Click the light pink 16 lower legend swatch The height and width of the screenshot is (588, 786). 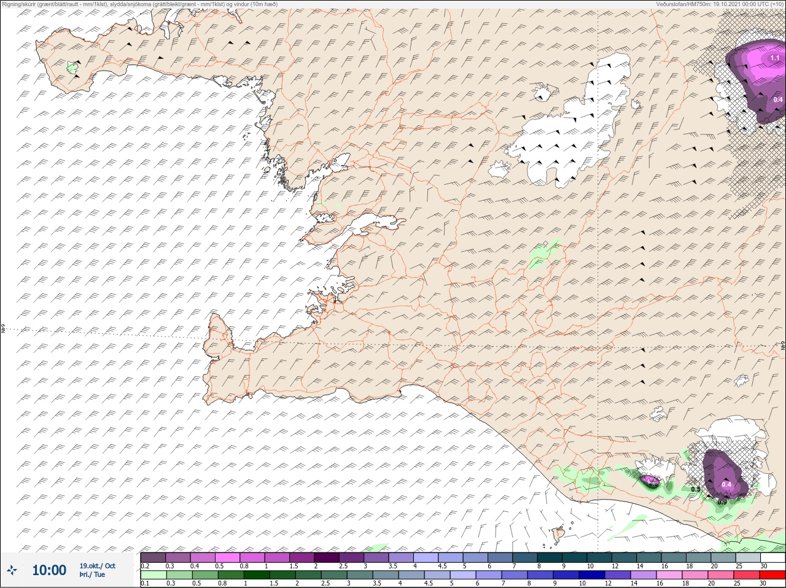coord(669,575)
